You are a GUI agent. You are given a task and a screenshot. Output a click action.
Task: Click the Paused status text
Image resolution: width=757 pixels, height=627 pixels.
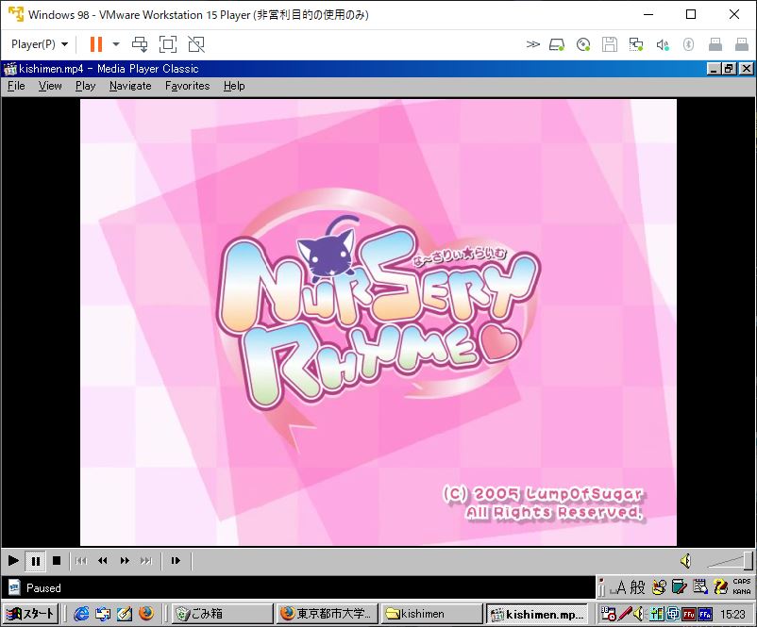point(43,588)
